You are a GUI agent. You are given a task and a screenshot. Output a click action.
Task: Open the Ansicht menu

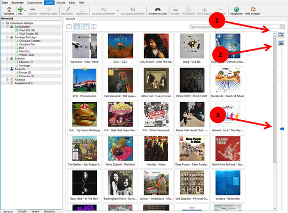[x=61, y=3]
